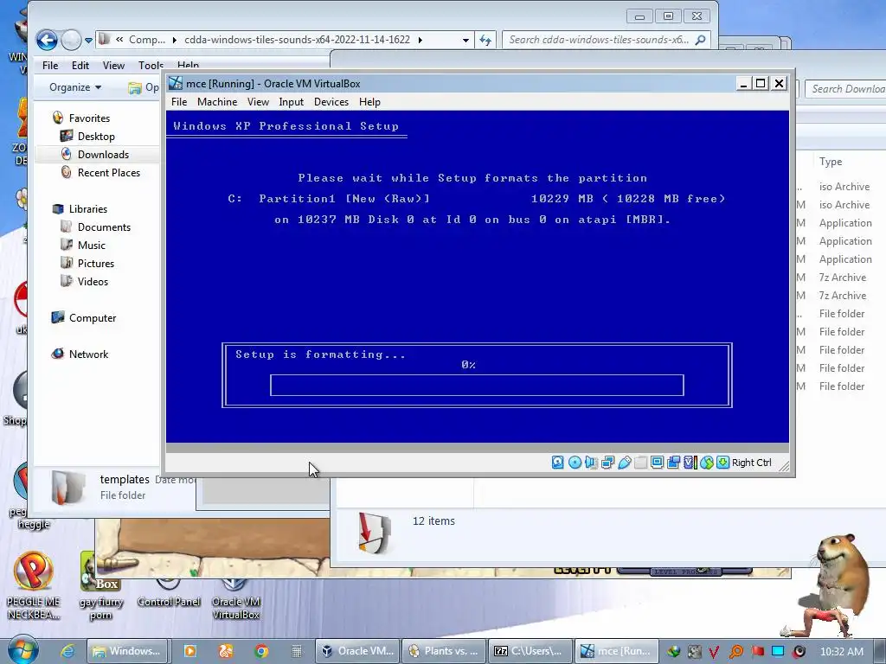The image size is (886, 664).
Task: Switch to 7z C:\Users taskbar button
Action: pos(530,651)
